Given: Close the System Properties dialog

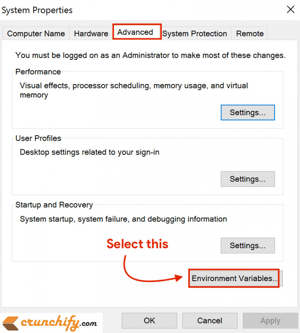Looking at the screenshot, I should pyautogui.click(x=291, y=9).
